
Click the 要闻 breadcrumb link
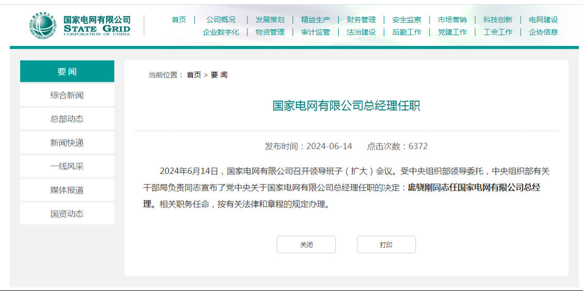coord(219,75)
